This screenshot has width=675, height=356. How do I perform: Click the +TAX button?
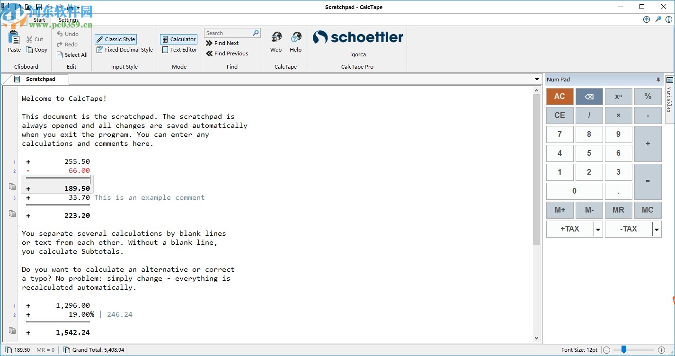point(570,229)
